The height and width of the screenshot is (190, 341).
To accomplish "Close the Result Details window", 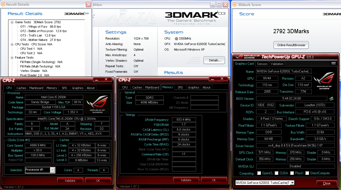I will point(88,4).
